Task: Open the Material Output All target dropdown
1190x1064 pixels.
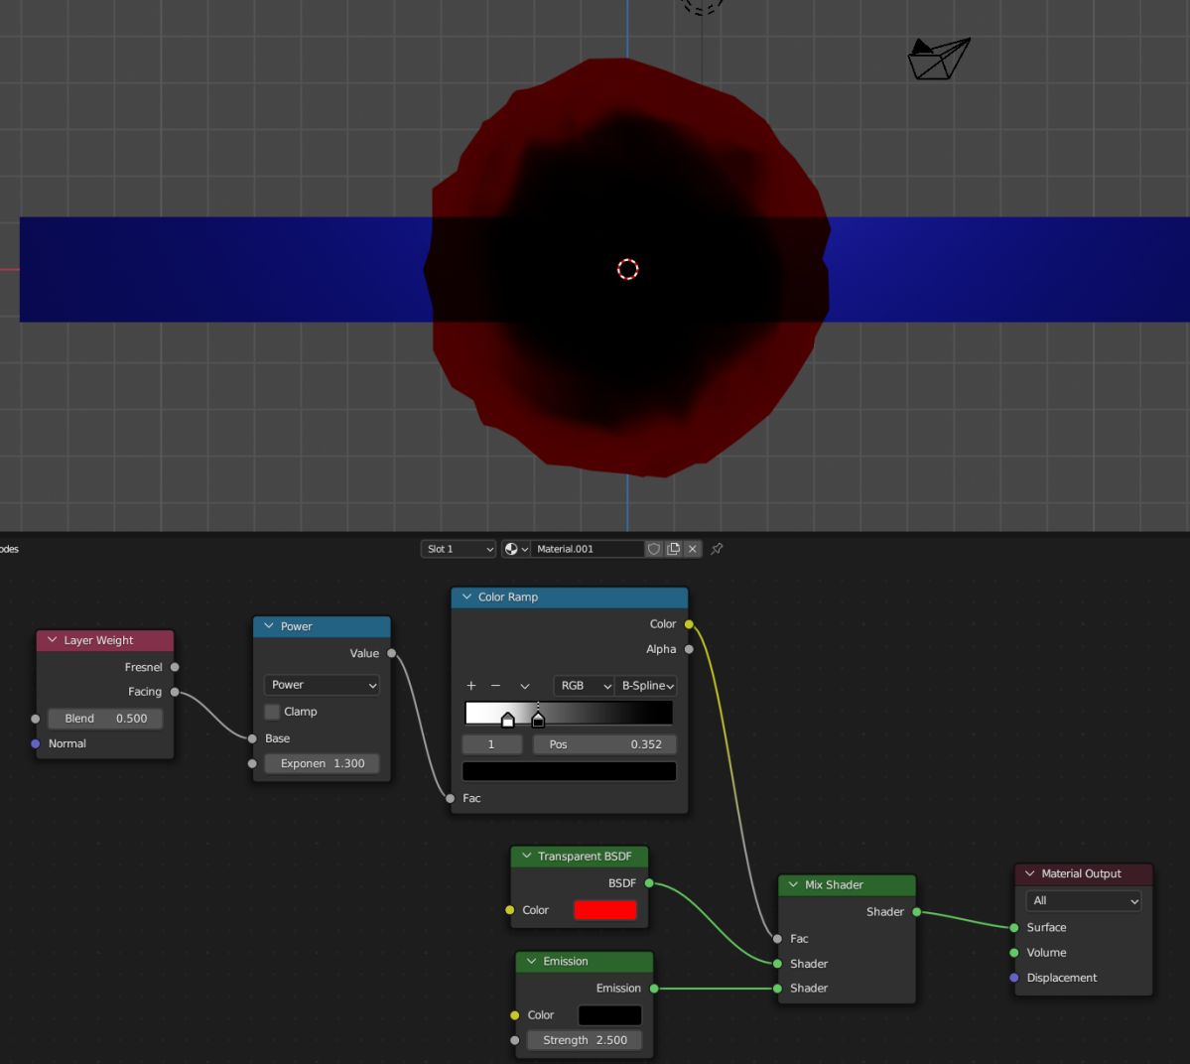Action: coord(1084,901)
